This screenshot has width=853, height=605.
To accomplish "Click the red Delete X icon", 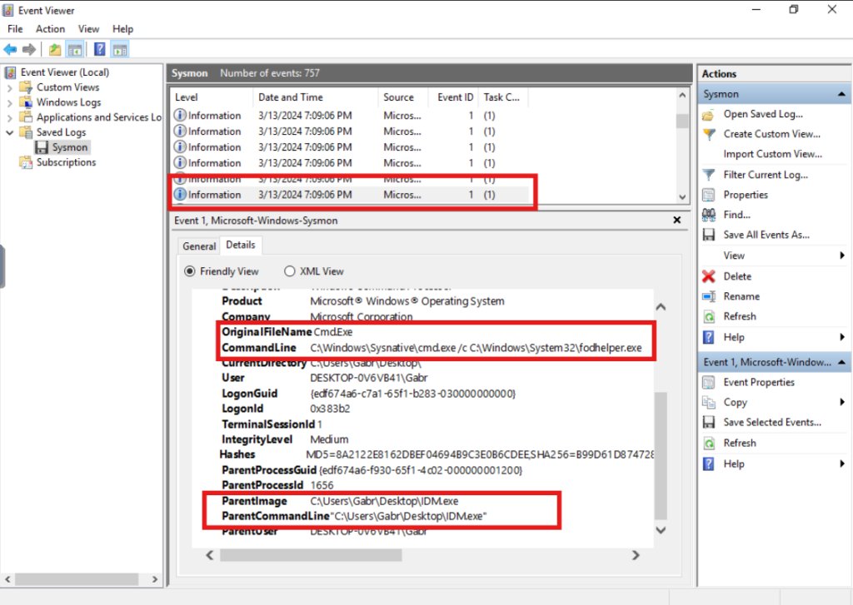I will [708, 276].
